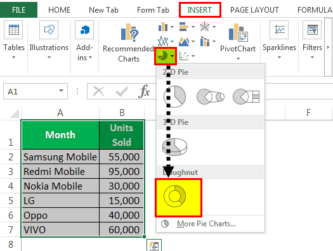
Task: Open the FILE tab
Action: (18, 10)
